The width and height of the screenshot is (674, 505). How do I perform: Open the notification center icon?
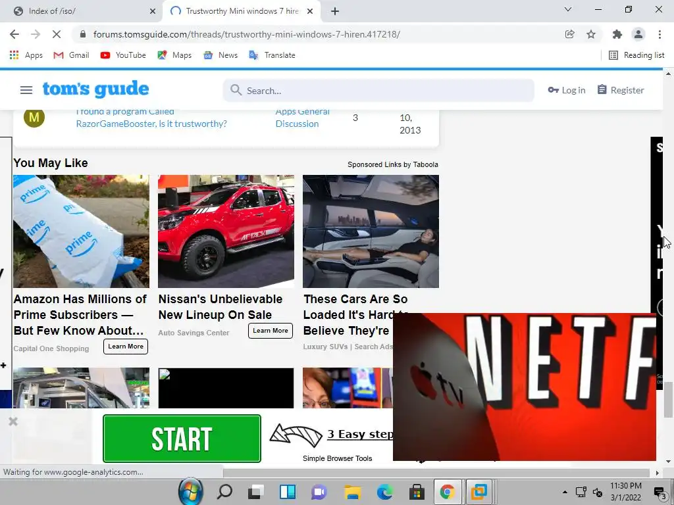[x=660, y=492]
